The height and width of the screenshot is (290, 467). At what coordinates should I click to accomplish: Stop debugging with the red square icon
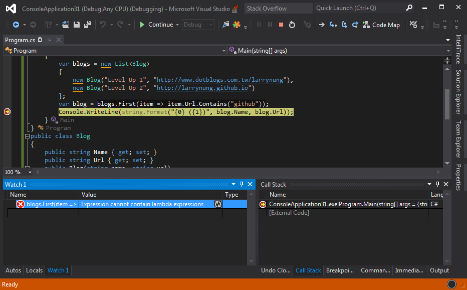[281, 25]
